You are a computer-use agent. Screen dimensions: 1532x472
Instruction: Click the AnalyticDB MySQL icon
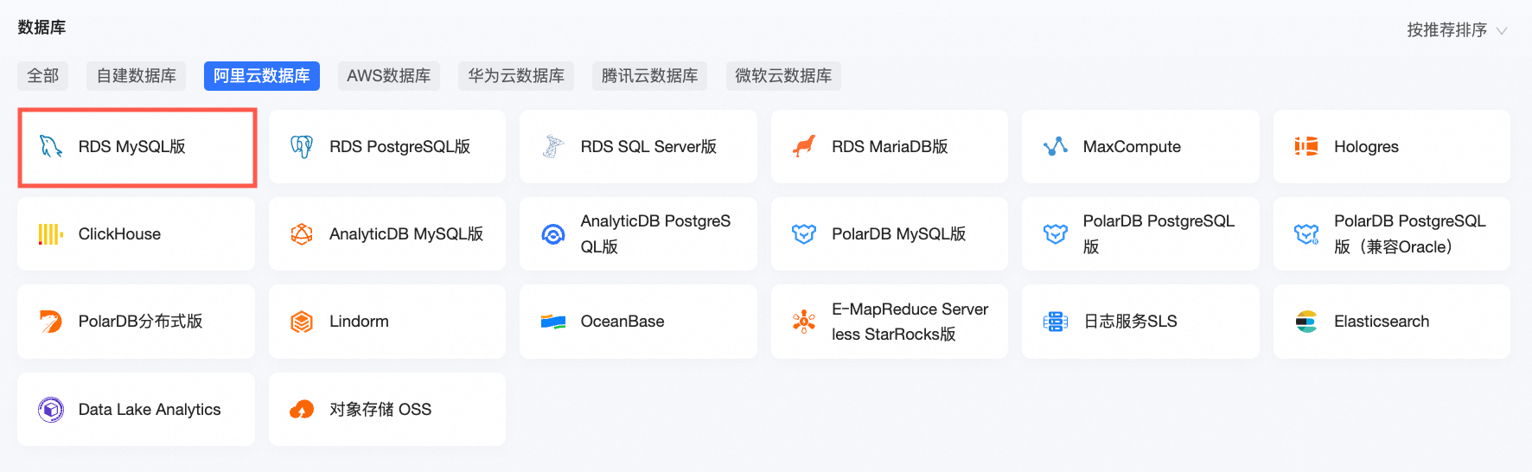tap(302, 234)
